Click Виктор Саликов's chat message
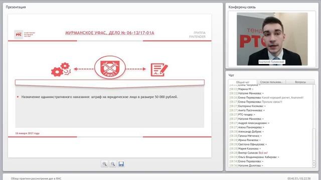The image size is (321, 180). (249, 152)
